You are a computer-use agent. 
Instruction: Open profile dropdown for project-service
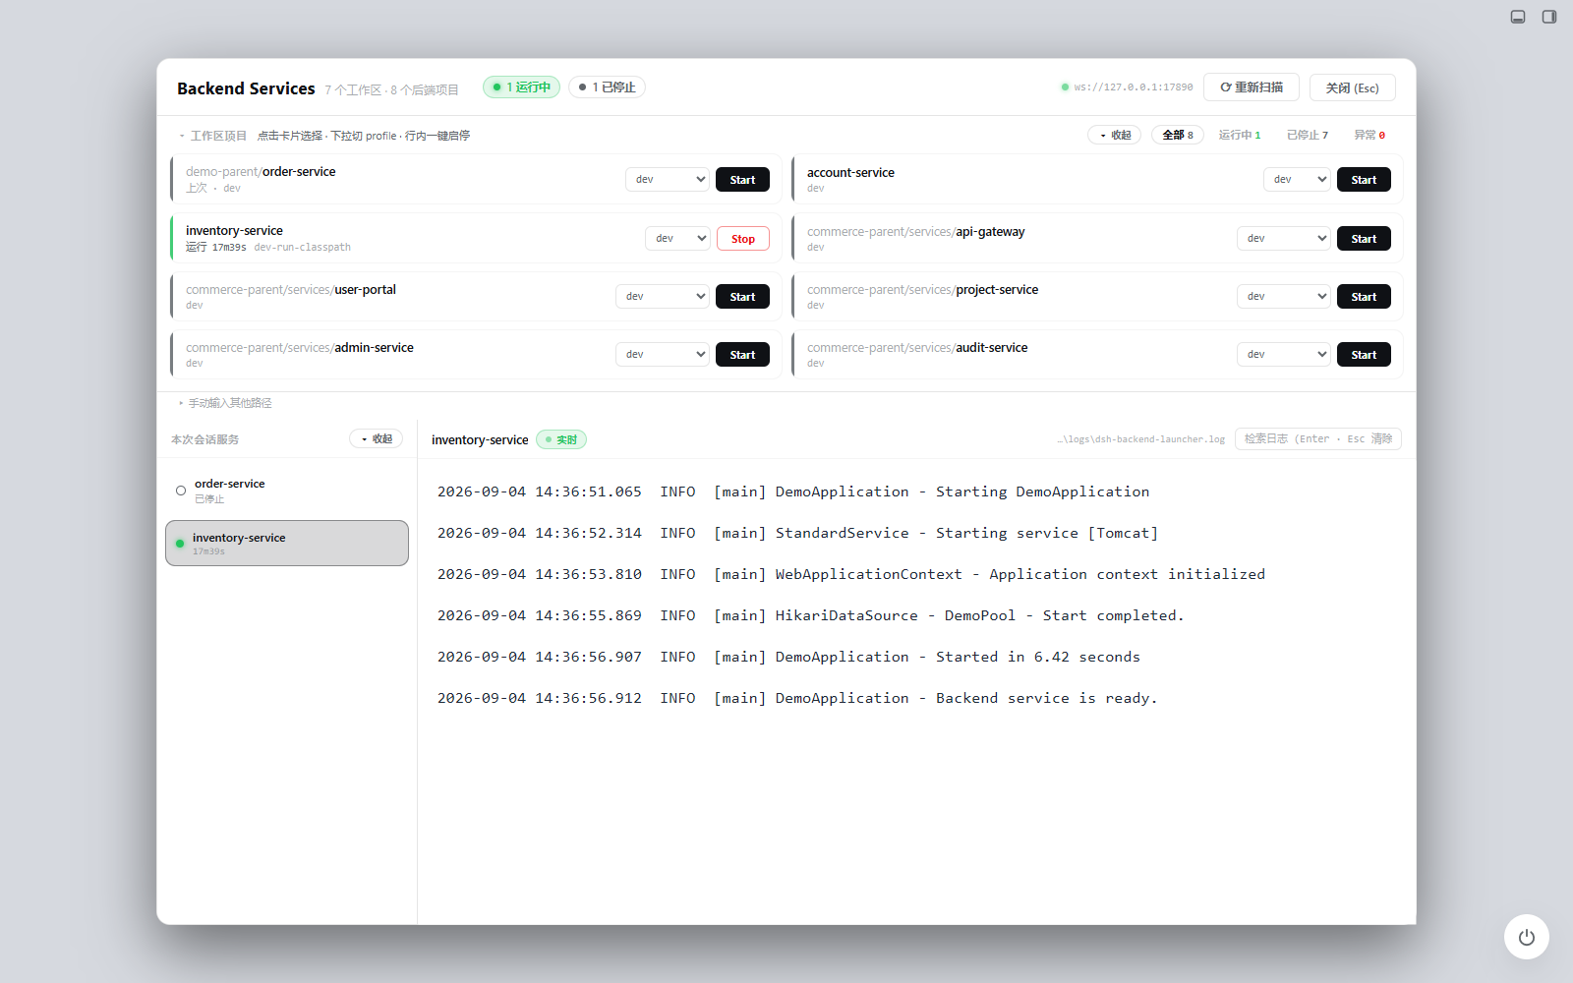(1284, 296)
